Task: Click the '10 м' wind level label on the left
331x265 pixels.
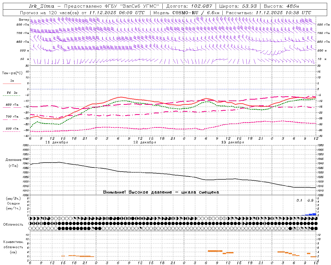Action: [25, 59]
